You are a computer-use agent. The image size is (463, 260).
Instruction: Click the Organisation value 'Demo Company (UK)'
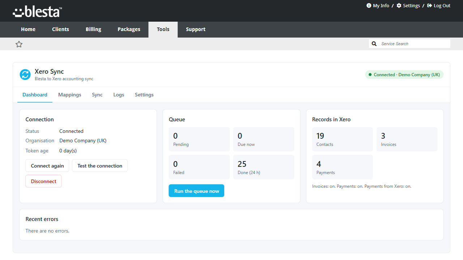click(83, 140)
